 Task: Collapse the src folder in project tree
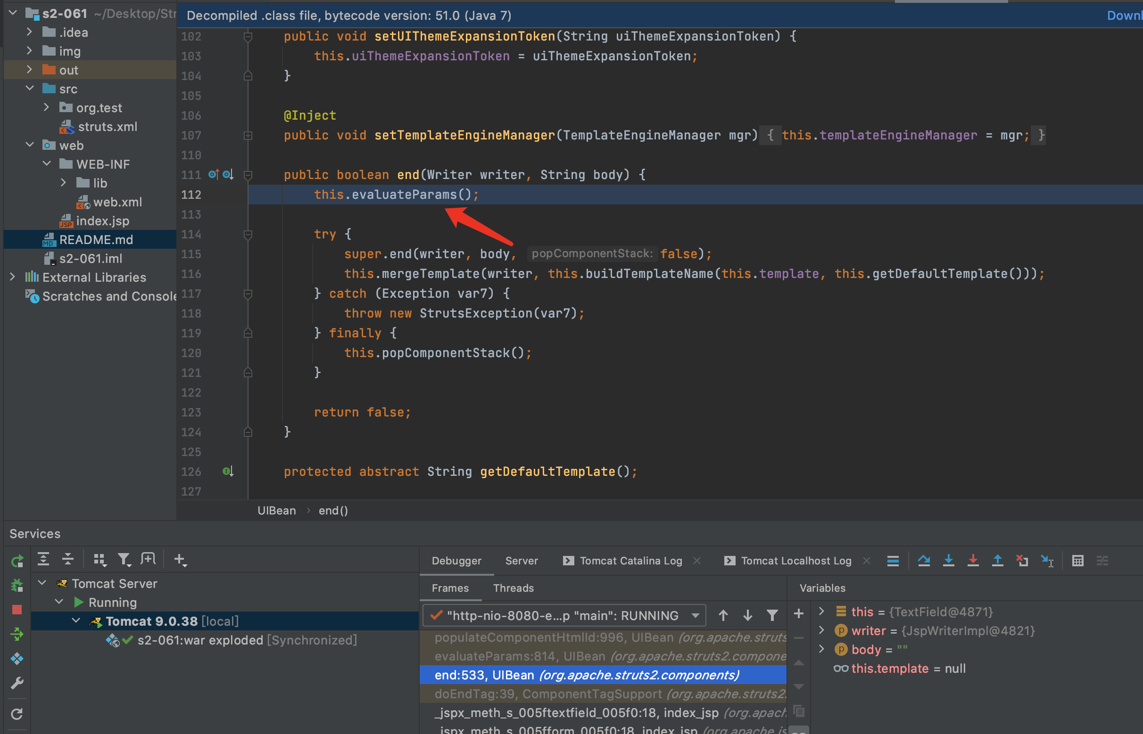[x=30, y=88]
